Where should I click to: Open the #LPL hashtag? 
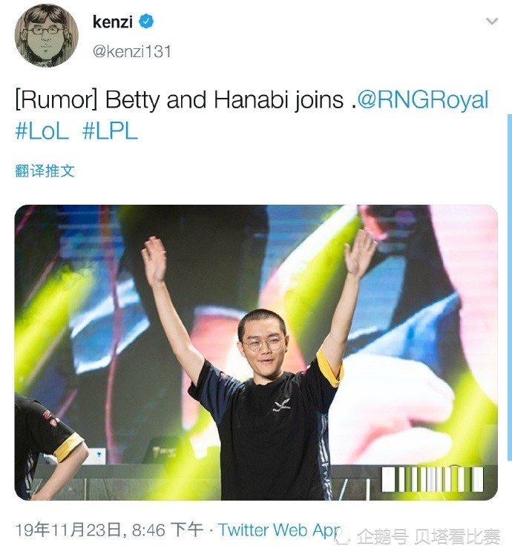(x=110, y=132)
